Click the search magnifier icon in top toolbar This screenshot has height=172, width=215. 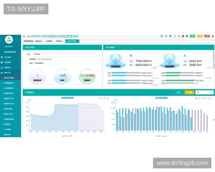click(x=166, y=36)
